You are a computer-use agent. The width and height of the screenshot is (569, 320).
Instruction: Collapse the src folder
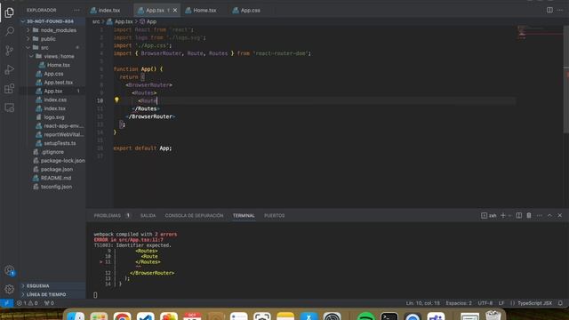click(x=28, y=47)
